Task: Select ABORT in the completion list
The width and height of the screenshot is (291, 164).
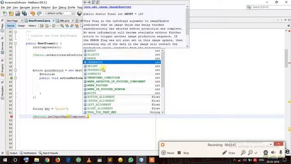Action: tap(122, 51)
